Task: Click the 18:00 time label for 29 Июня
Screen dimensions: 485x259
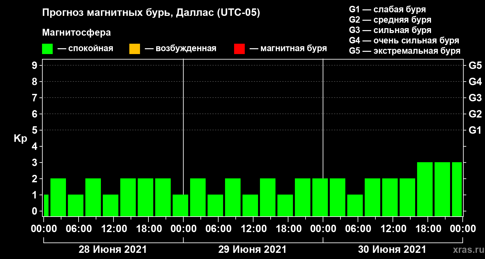Action: (288, 229)
